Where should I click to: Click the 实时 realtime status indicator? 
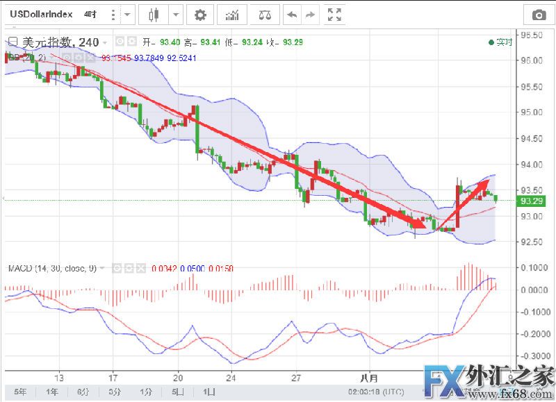click(501, 42)
